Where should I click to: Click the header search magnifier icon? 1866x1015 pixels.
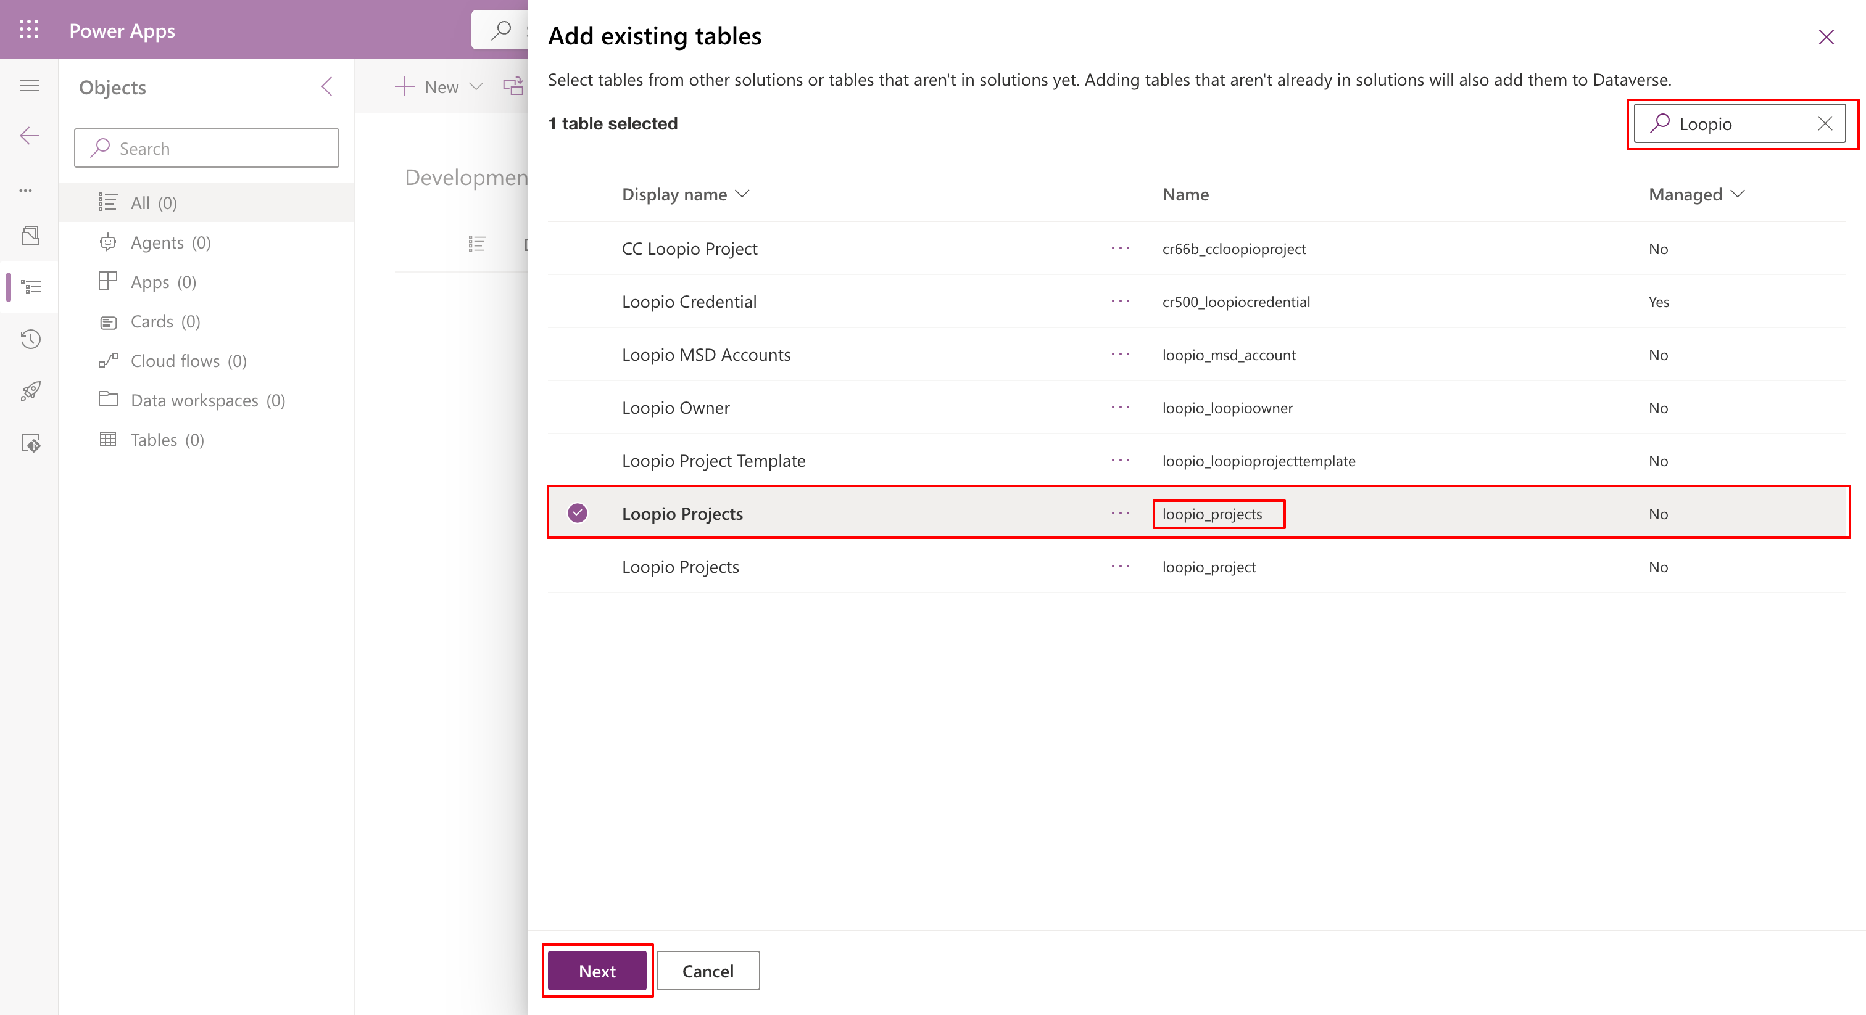click(x=500, y=30)
